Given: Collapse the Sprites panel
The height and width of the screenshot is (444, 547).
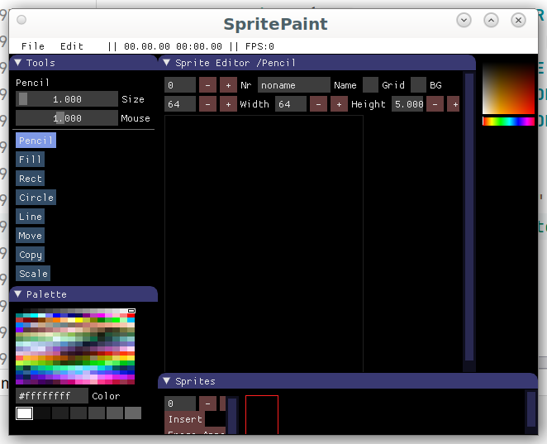Looking at the screenshot, I should (167, 381).
